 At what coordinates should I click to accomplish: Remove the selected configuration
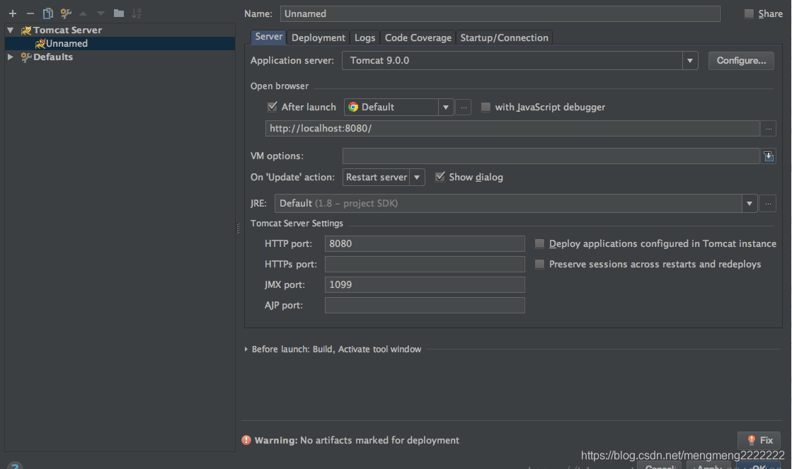[30, 13]
